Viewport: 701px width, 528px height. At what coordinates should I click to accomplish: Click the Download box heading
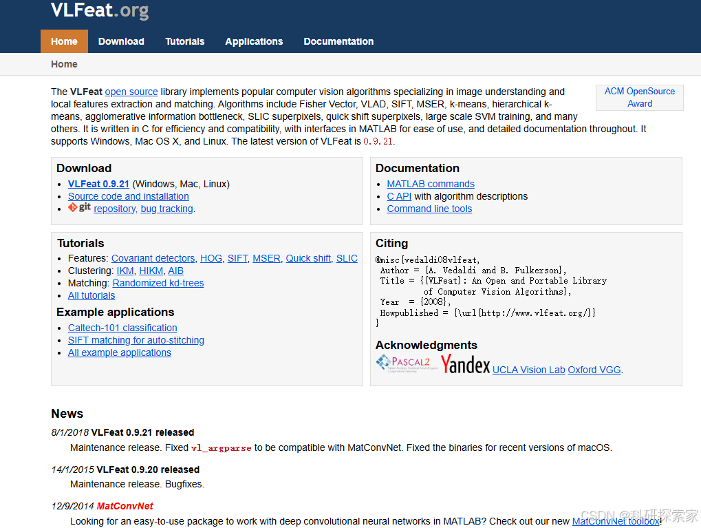84,168
